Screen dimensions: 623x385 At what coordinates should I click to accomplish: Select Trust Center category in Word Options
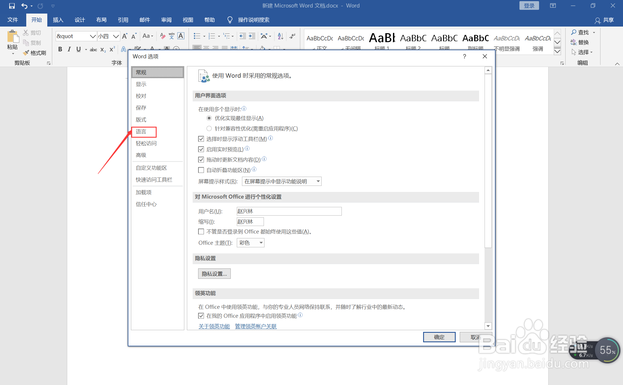click(157, 204)
